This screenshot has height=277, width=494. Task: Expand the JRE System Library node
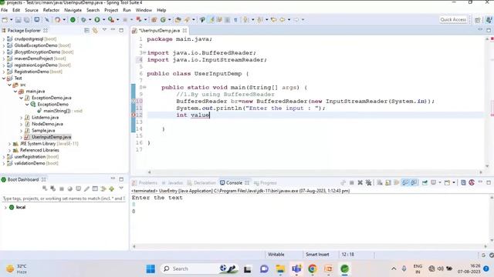click(9, 144)
